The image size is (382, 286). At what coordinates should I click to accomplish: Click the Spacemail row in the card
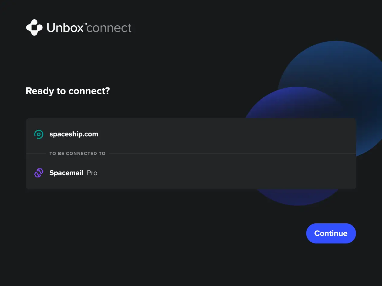[191, 173]
